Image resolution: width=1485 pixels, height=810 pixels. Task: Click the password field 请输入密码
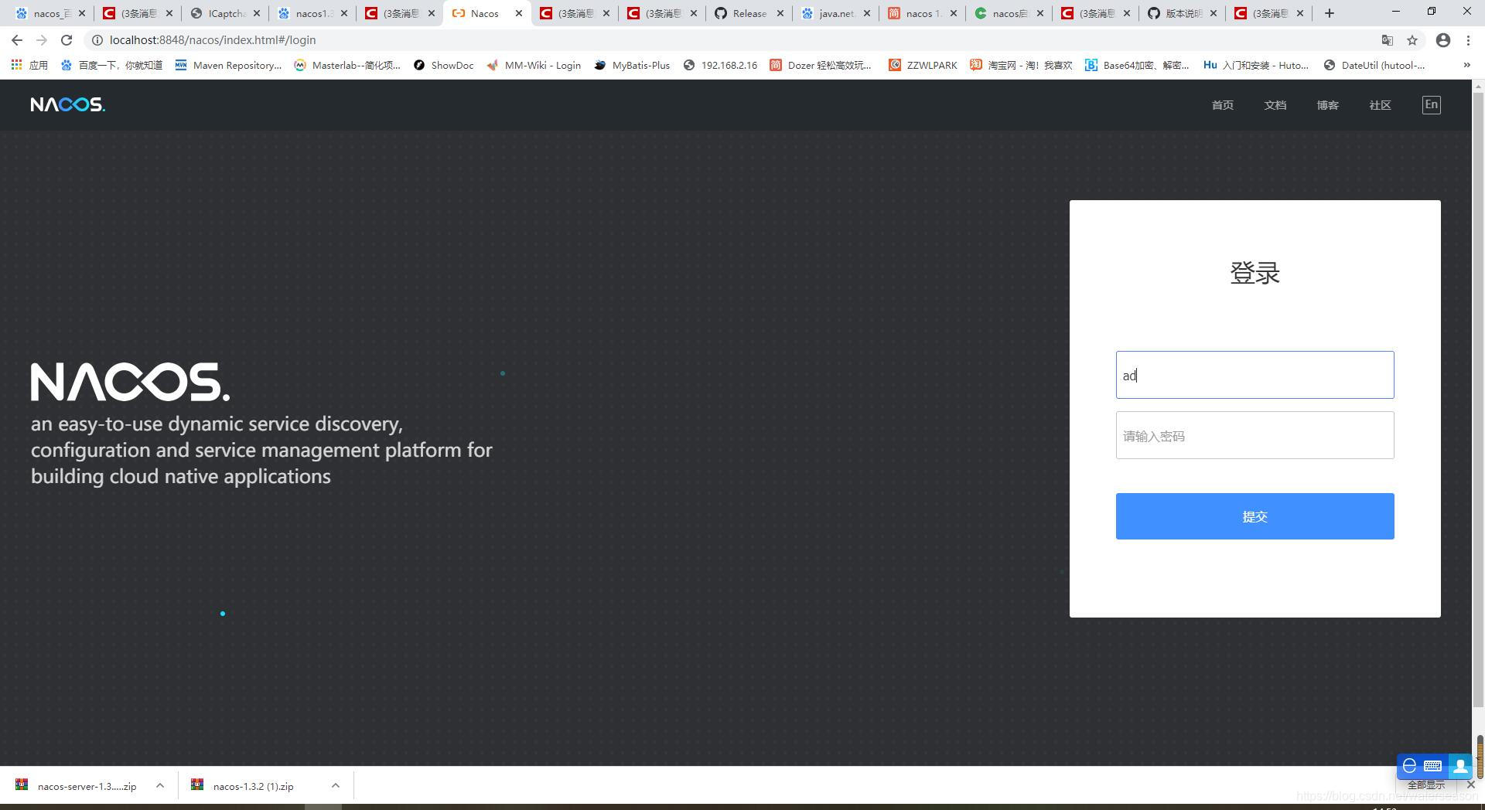(x=1255, y=435)
